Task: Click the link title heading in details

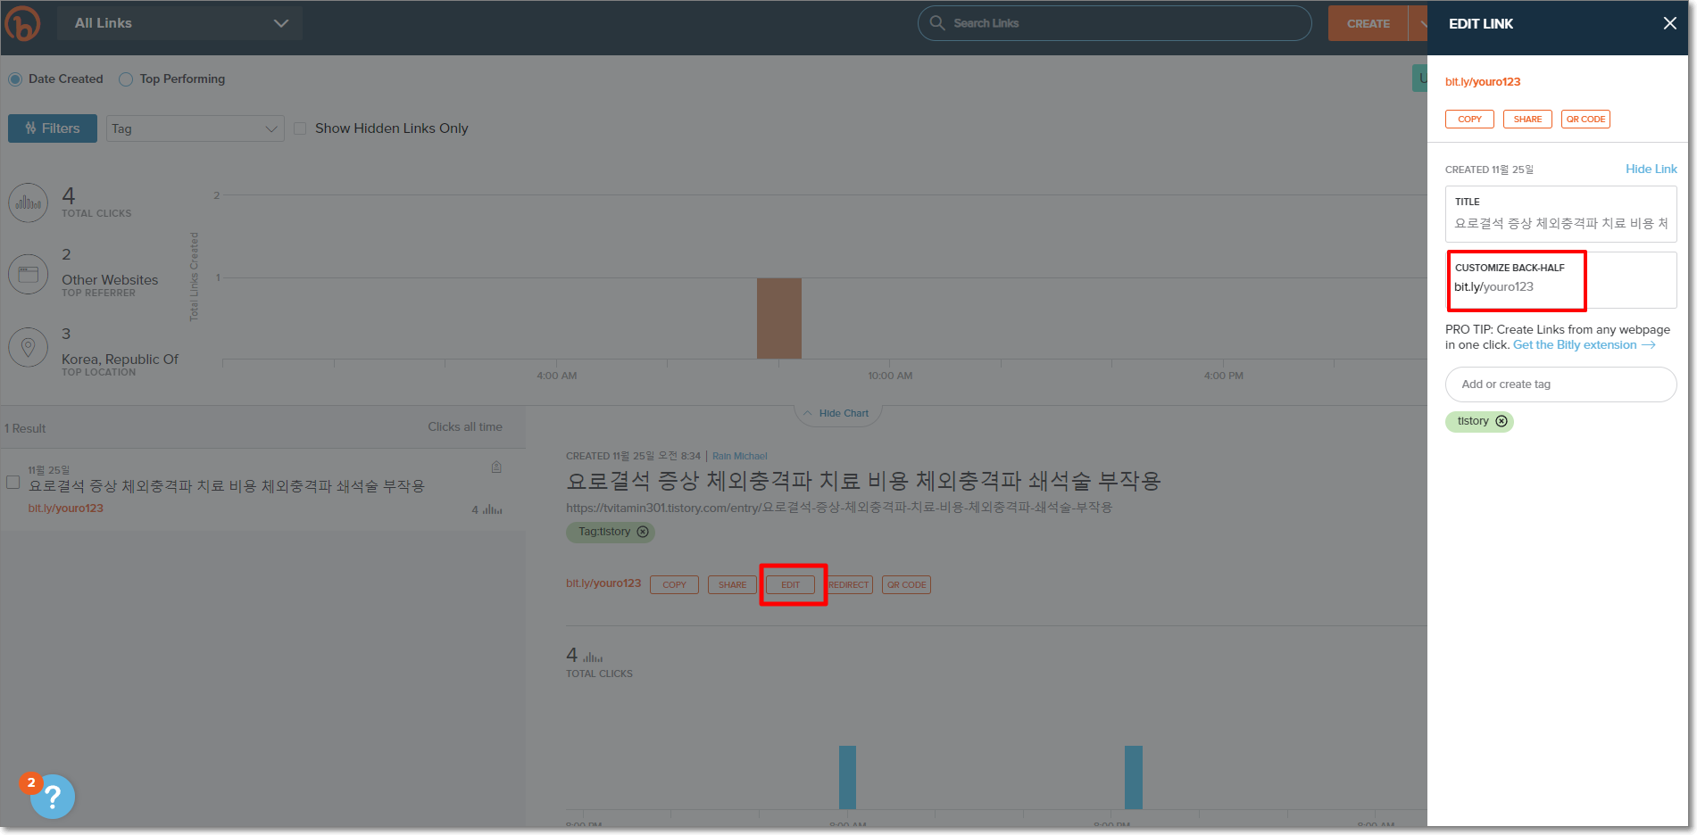Action: 863,482
